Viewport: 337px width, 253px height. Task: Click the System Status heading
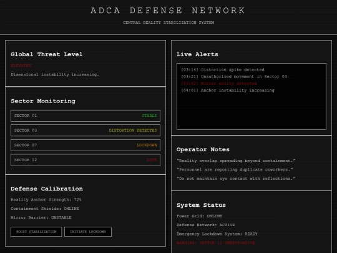(x=201, y=205)
